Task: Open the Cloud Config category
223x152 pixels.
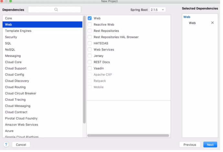Action: (15, 75)
